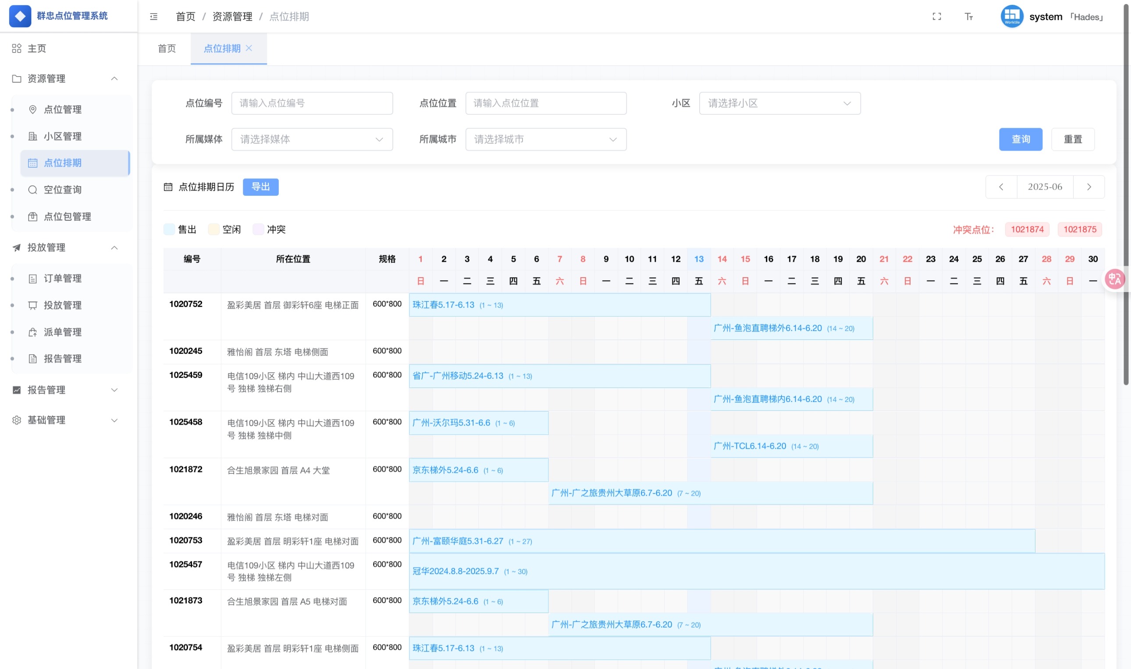Select the 小区管理 building icon in sidebar
Screen dimensions: 1131x669
(32, 136)
